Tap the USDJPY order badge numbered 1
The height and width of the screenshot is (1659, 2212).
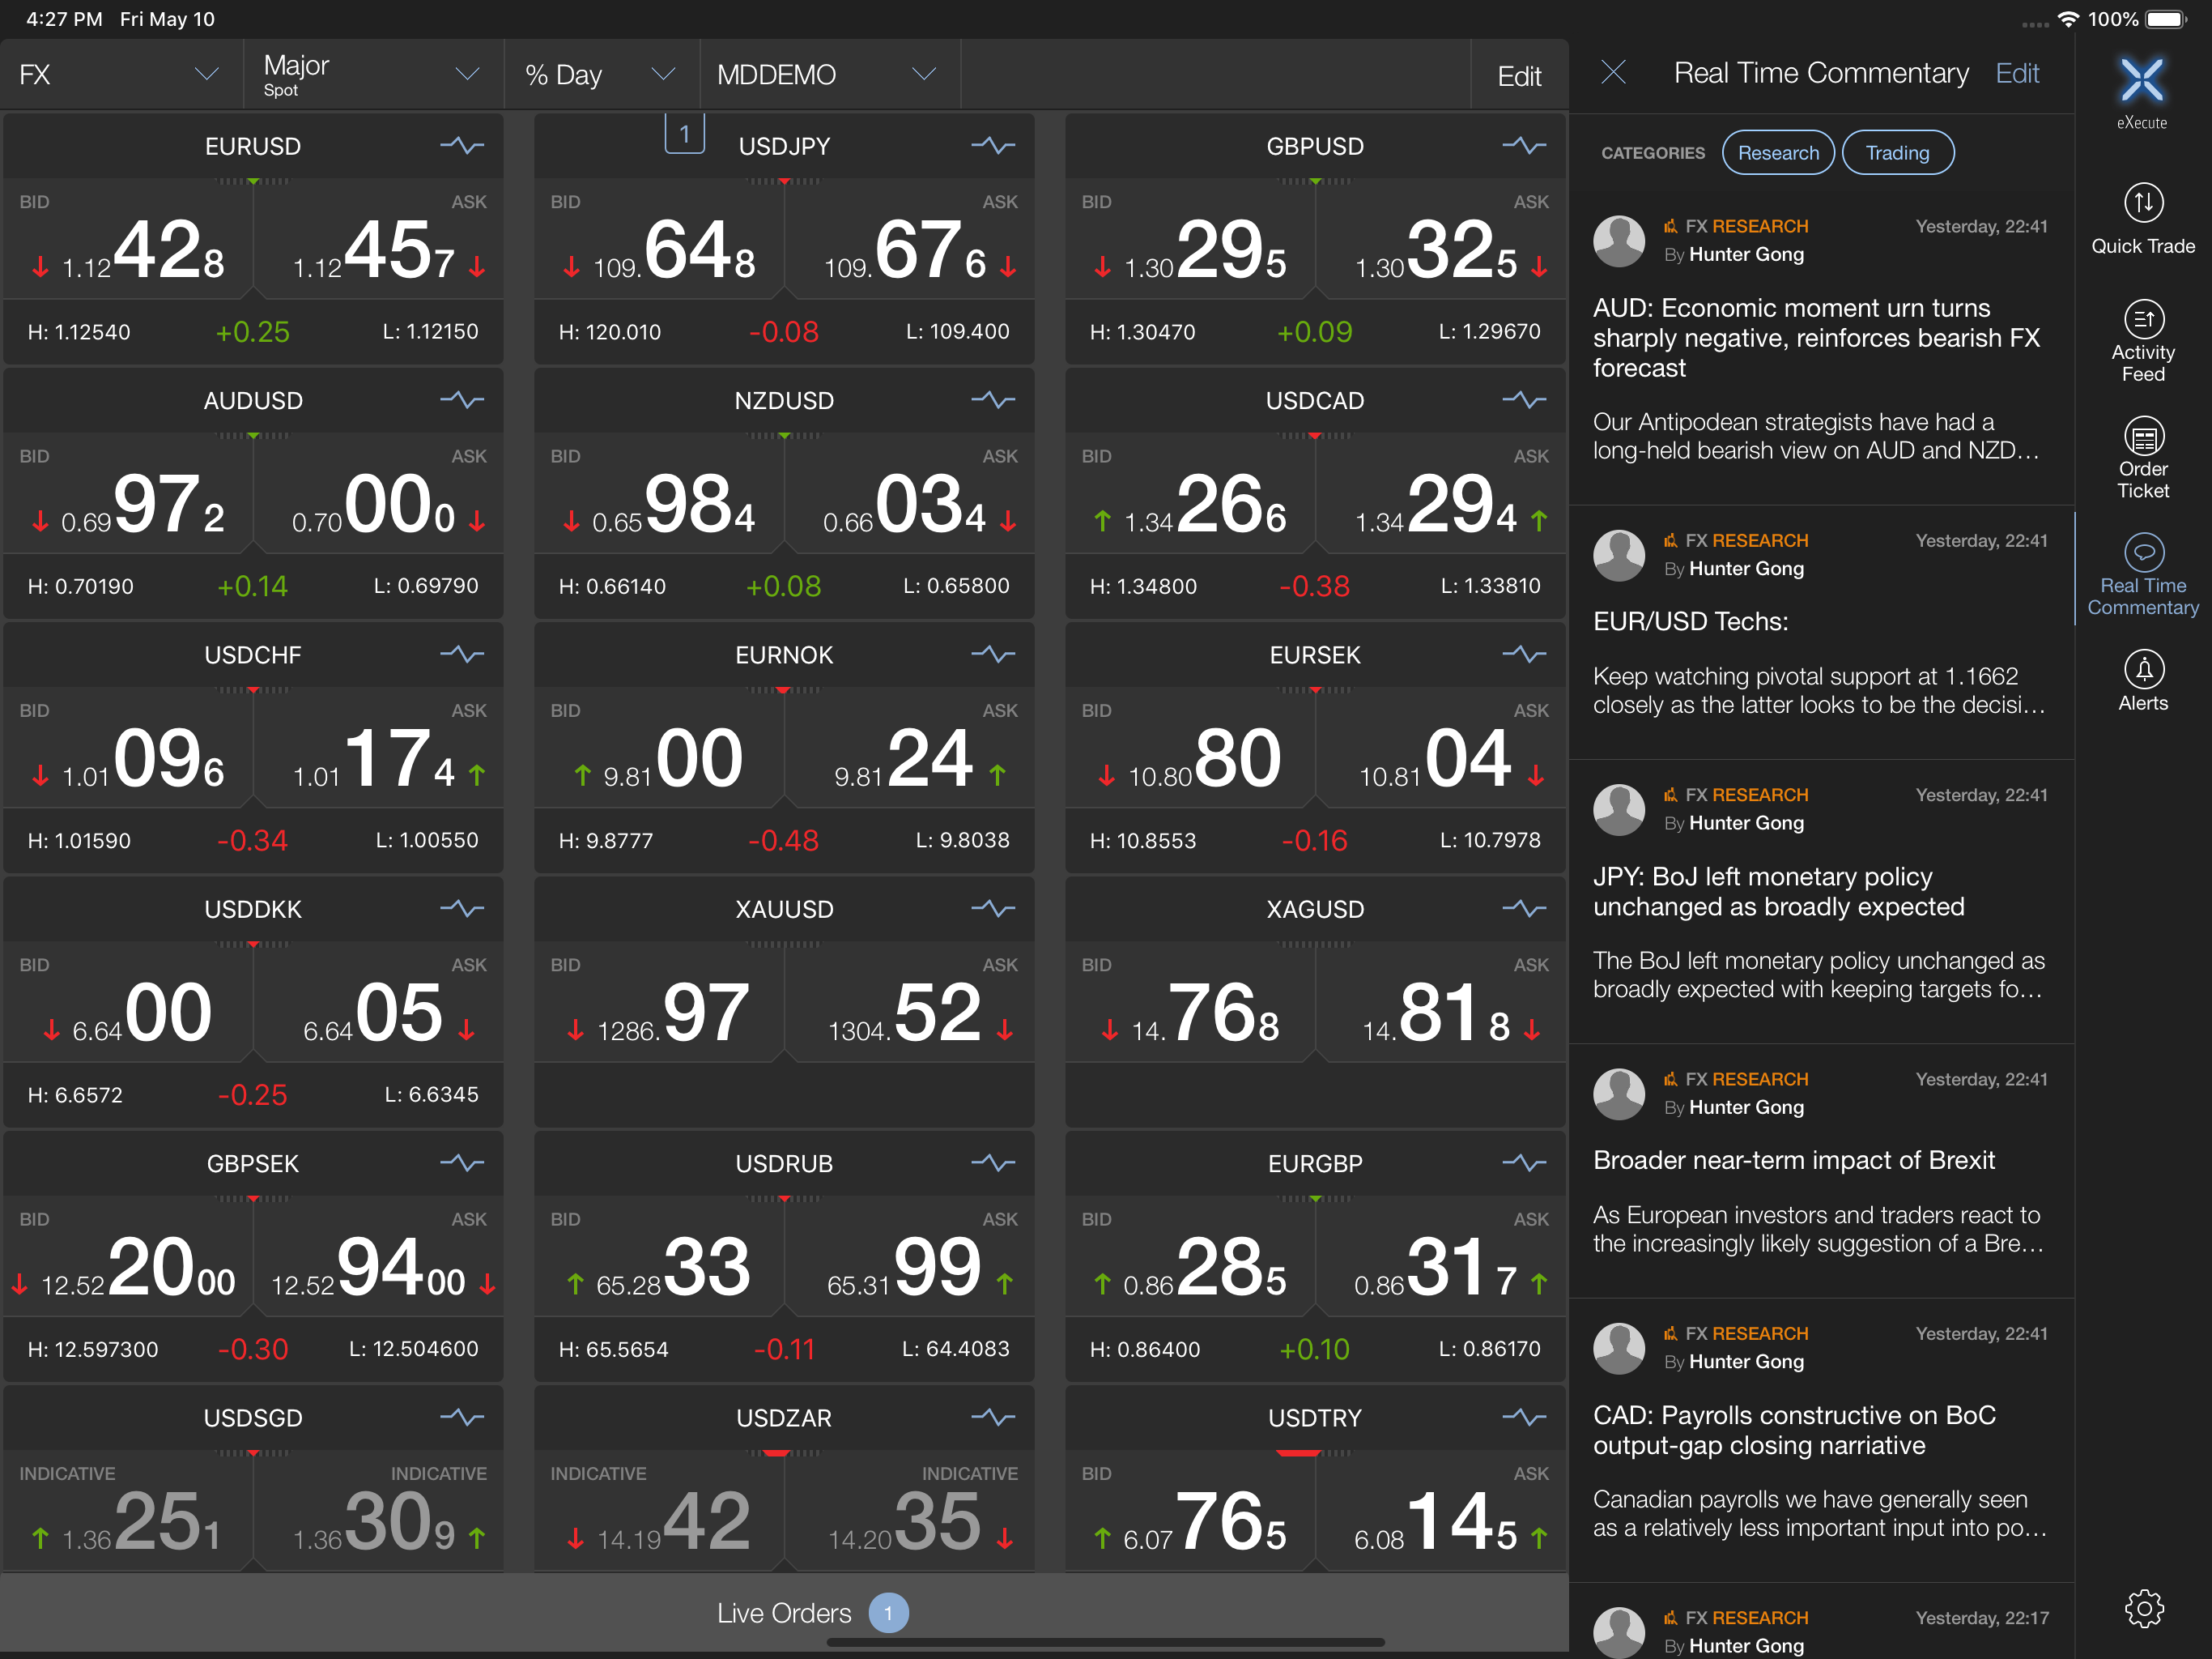click(x=684, y=134)
